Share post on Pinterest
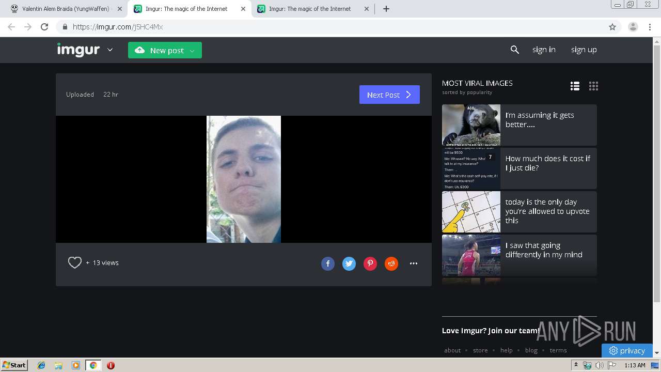661x372 pixels. pyautogui.click(x=370, y=263)
